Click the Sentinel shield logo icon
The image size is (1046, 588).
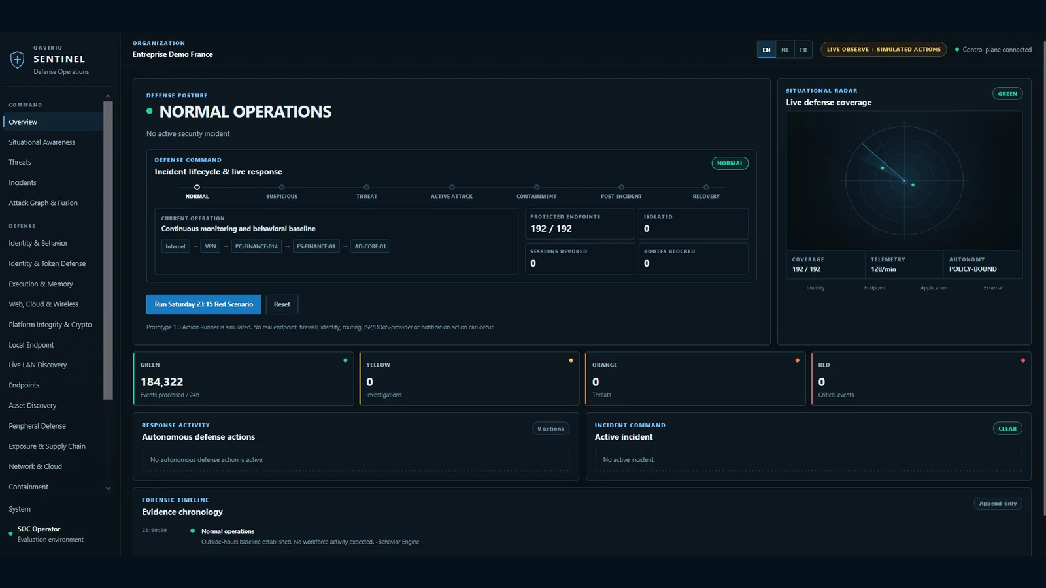pyautogui.click(x=18, y=59)
